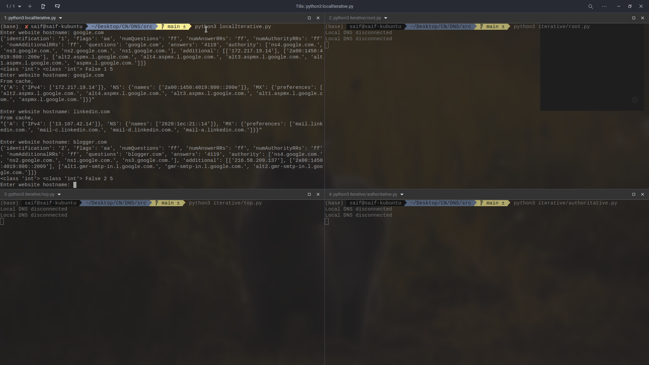Open the find in terminal search

click(x=590, y=6)
